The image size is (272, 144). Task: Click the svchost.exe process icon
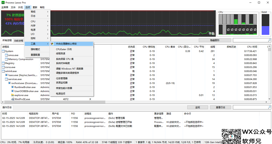pyautogui.click(x=10, y=83)
